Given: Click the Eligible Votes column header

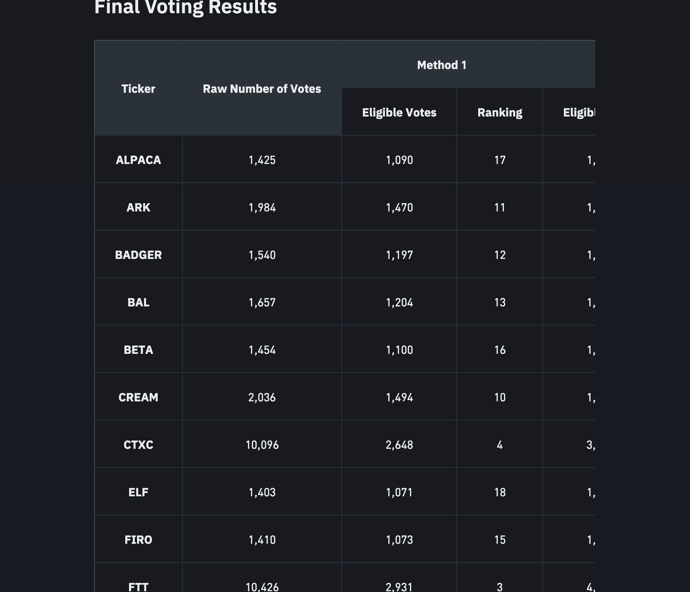Looking at the screenshot, I should (399, 112).
